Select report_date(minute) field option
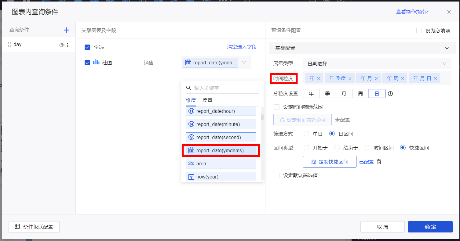Viewport: 460px width, 241px height. (x=221, y=124)
